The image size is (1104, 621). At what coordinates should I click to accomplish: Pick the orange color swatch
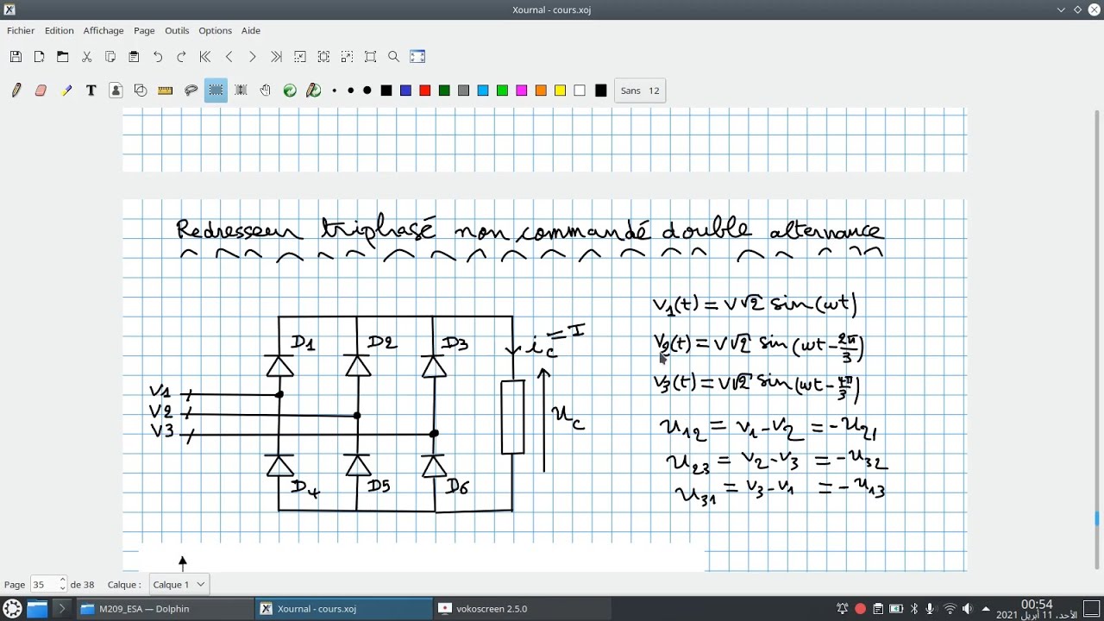click(541, 91)
